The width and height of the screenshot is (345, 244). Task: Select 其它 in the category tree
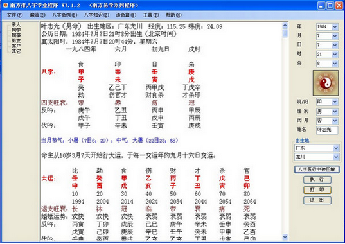coord(16,51)
